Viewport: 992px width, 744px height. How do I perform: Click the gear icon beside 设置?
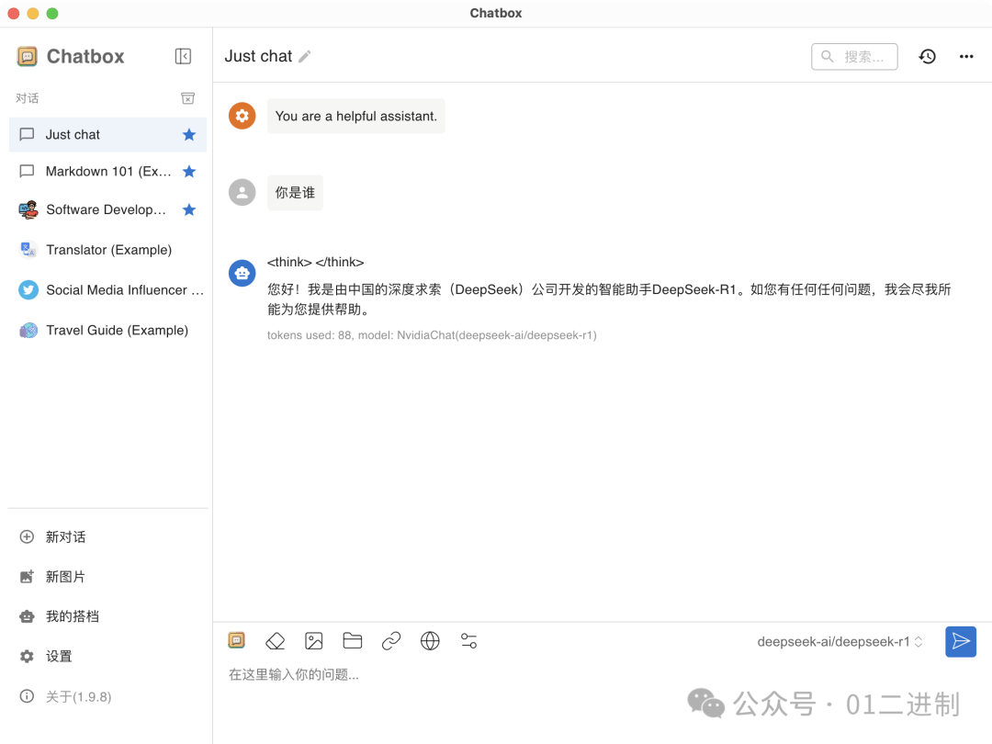point(27,657)
